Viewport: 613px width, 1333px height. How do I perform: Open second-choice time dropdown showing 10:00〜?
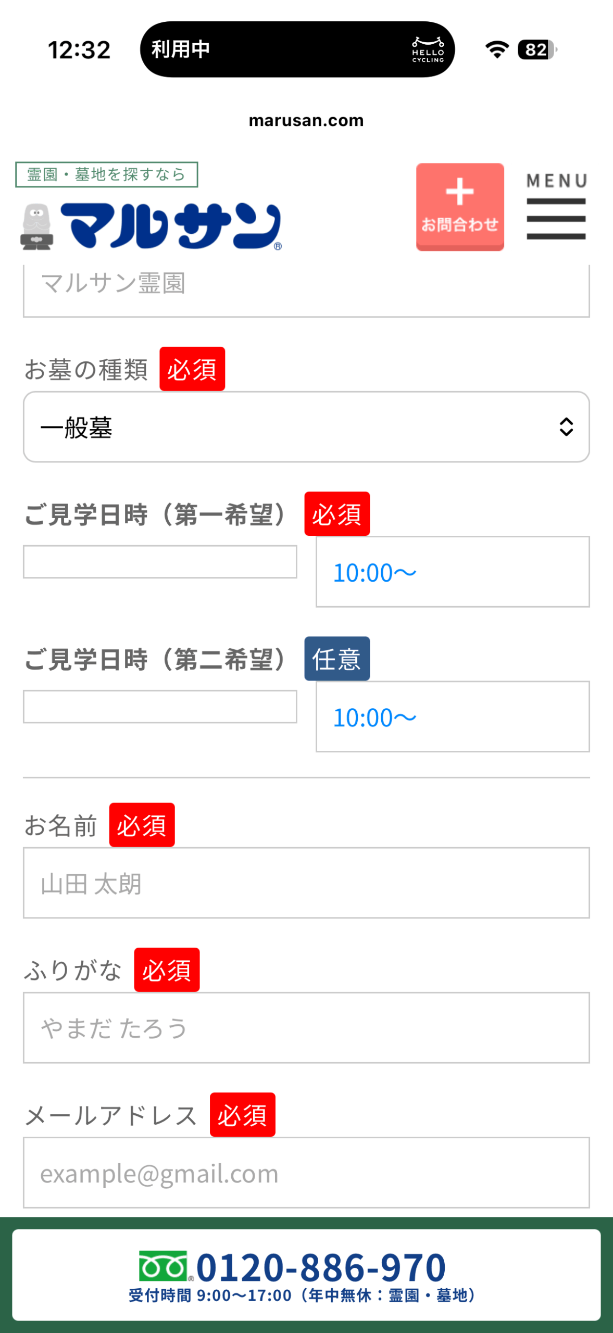click(452, 716)
